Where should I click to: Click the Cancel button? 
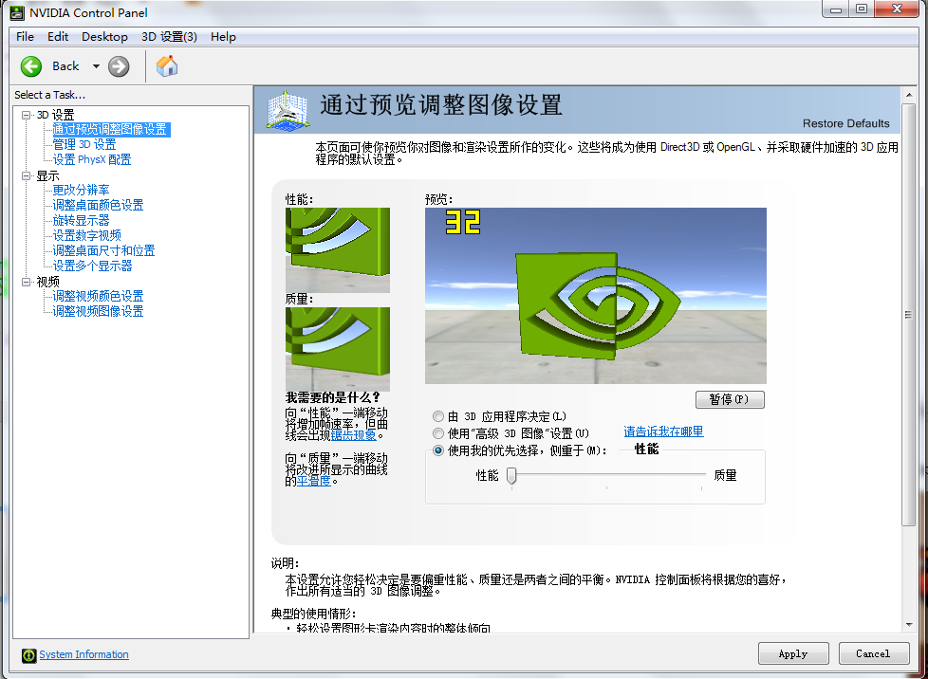[874, 653]
